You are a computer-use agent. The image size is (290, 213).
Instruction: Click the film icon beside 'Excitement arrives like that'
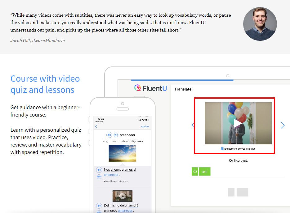click(x=222, y=149)
